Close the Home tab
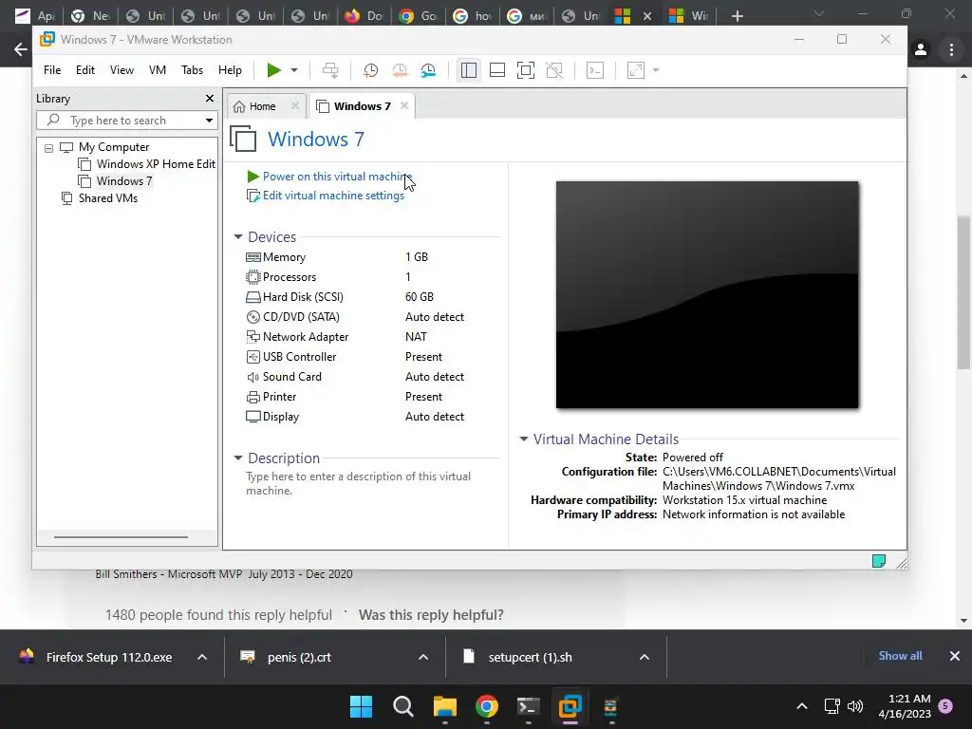This screenshot has height=729, width=972. click(295, 106)
